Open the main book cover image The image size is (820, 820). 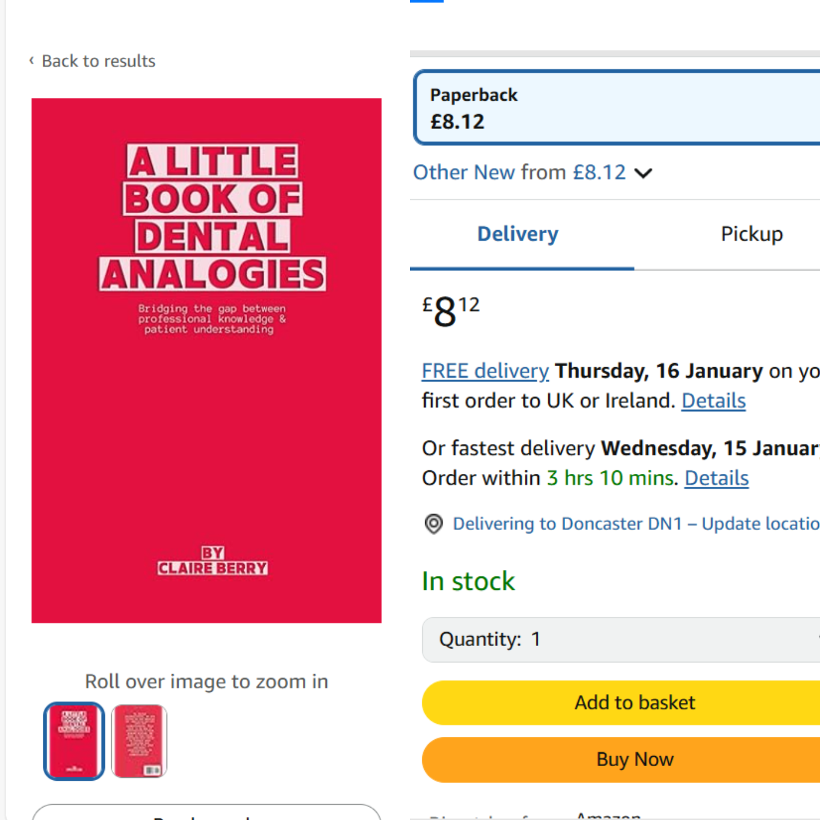[206, 360]
